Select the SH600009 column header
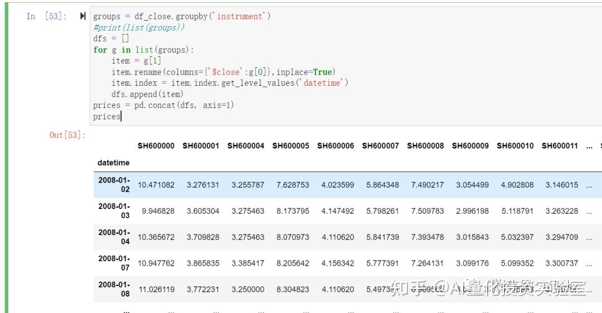The image size is (602, 313). 470,146
